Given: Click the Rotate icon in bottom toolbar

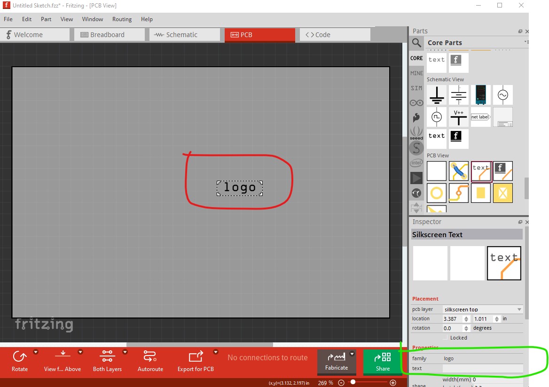Looking at the screenshot, I should [20, 356].
